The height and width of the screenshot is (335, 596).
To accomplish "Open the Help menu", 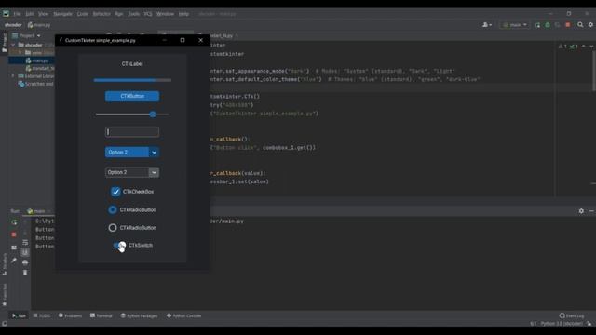I will [x=183, y=14].
